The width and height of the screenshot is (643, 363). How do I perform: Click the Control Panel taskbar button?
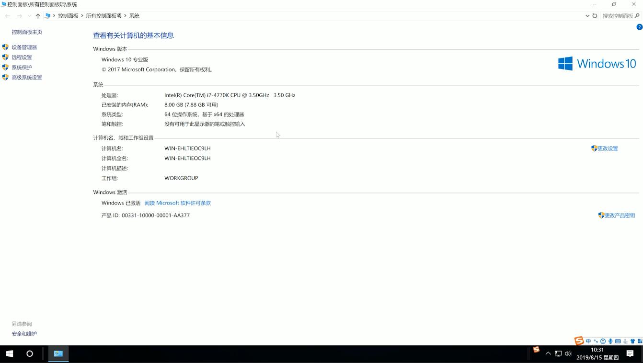click(58, 354)
